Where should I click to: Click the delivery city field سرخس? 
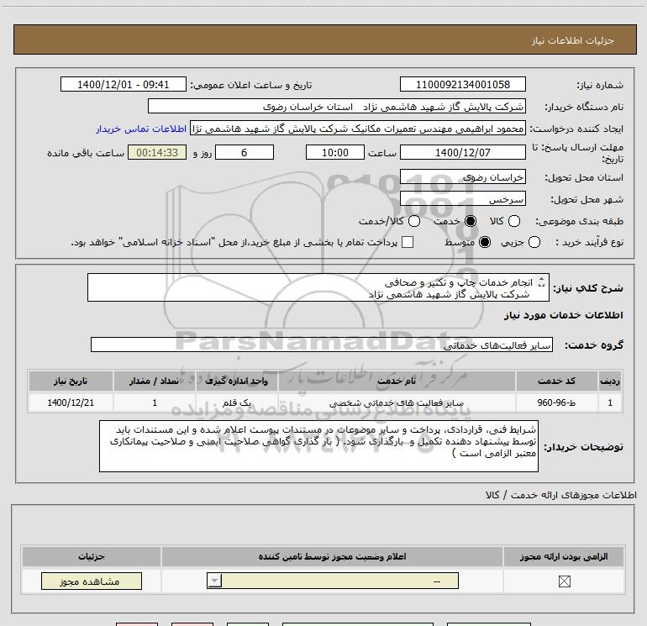coord(462,199)
